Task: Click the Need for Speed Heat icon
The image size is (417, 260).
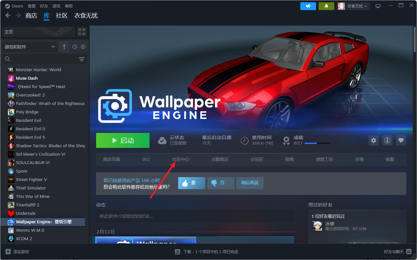Action: (11, 86)
